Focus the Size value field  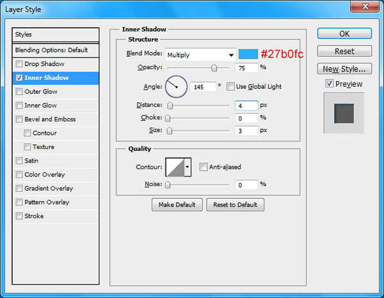tap(246, 130)
